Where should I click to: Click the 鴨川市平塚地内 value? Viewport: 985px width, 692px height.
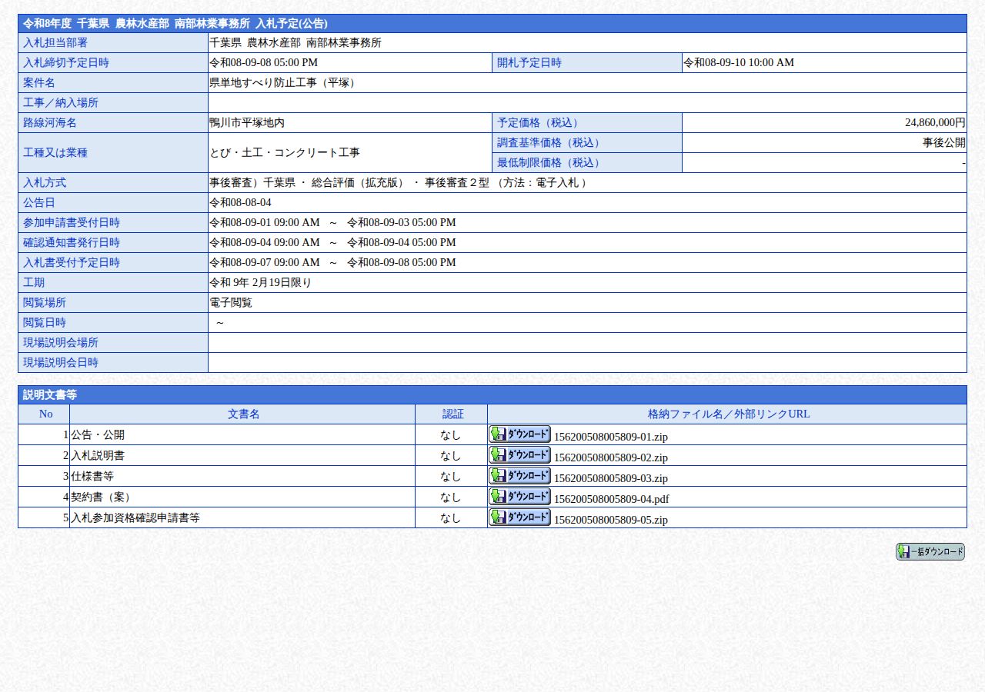(247, 122)
